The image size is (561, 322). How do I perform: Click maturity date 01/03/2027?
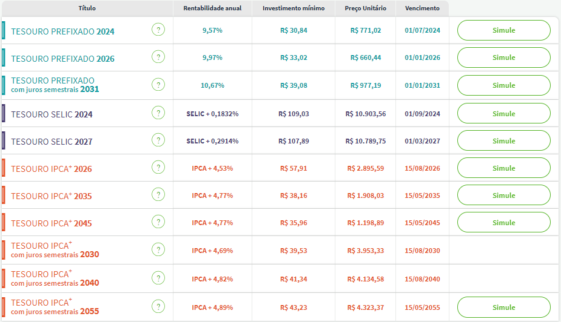[x=422, y=141]
